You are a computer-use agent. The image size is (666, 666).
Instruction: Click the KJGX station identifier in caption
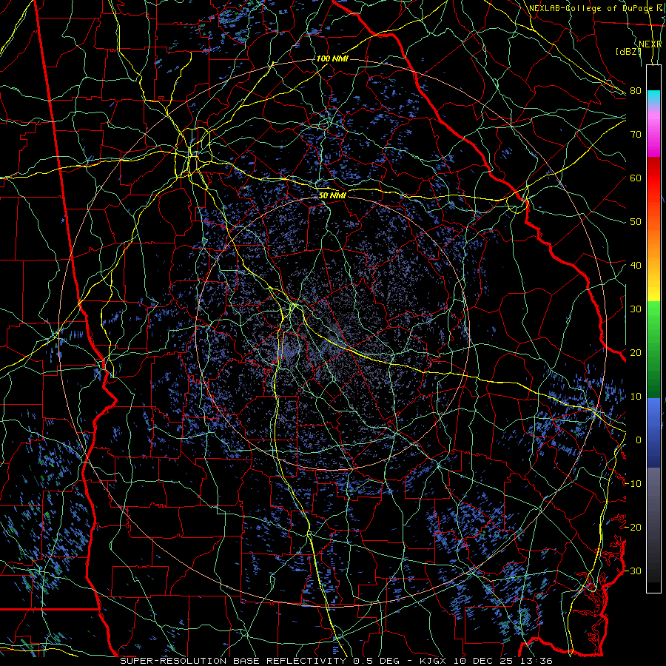click(x=433, y=661)
